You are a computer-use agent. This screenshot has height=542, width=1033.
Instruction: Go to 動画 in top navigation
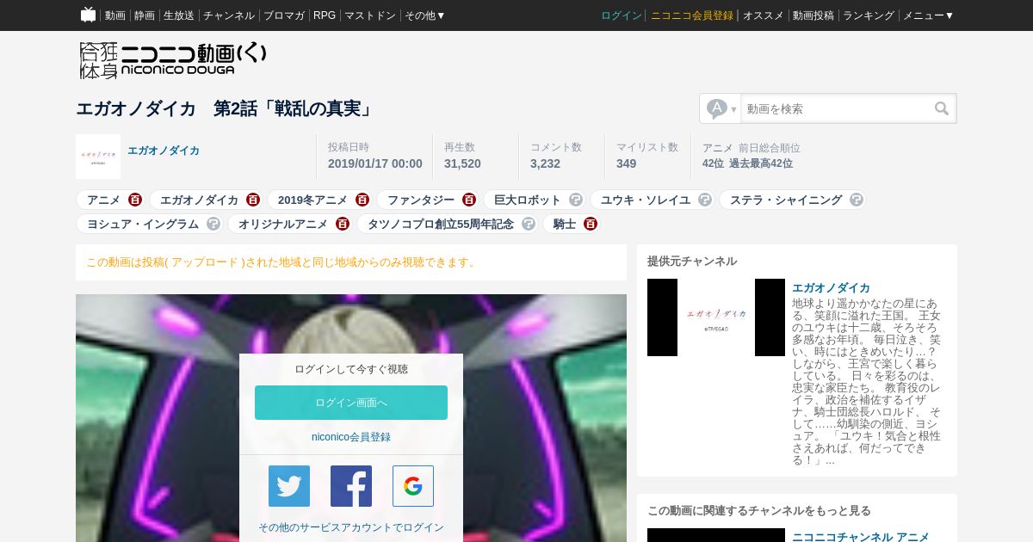pyautogui.click(x=115, y=15)
